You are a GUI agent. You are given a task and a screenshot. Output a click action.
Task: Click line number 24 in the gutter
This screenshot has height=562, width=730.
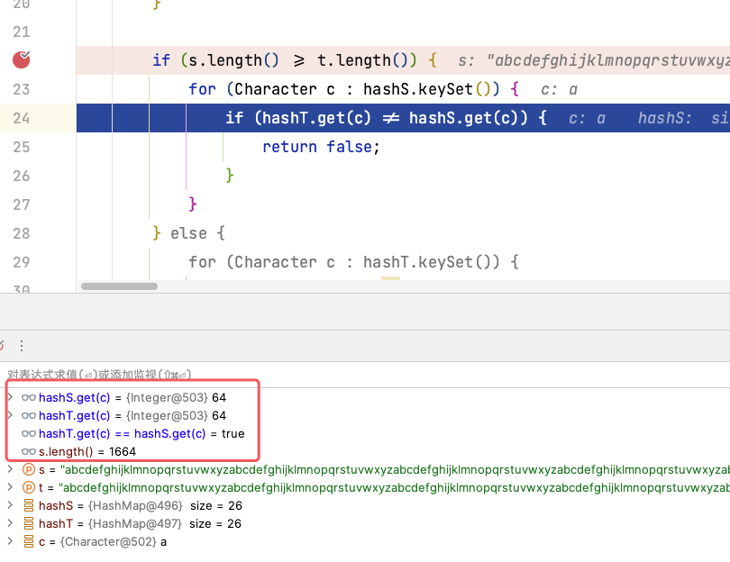coord(22,118)
